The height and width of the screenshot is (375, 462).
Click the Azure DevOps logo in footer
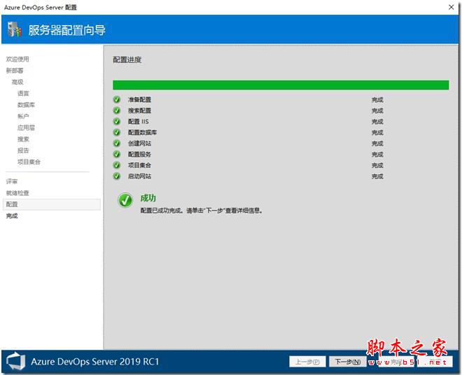pos(16,361)
